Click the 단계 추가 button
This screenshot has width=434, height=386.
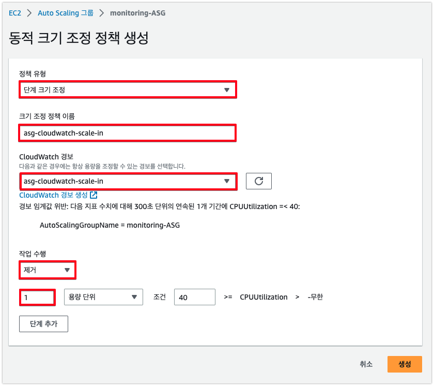(43, 324)
